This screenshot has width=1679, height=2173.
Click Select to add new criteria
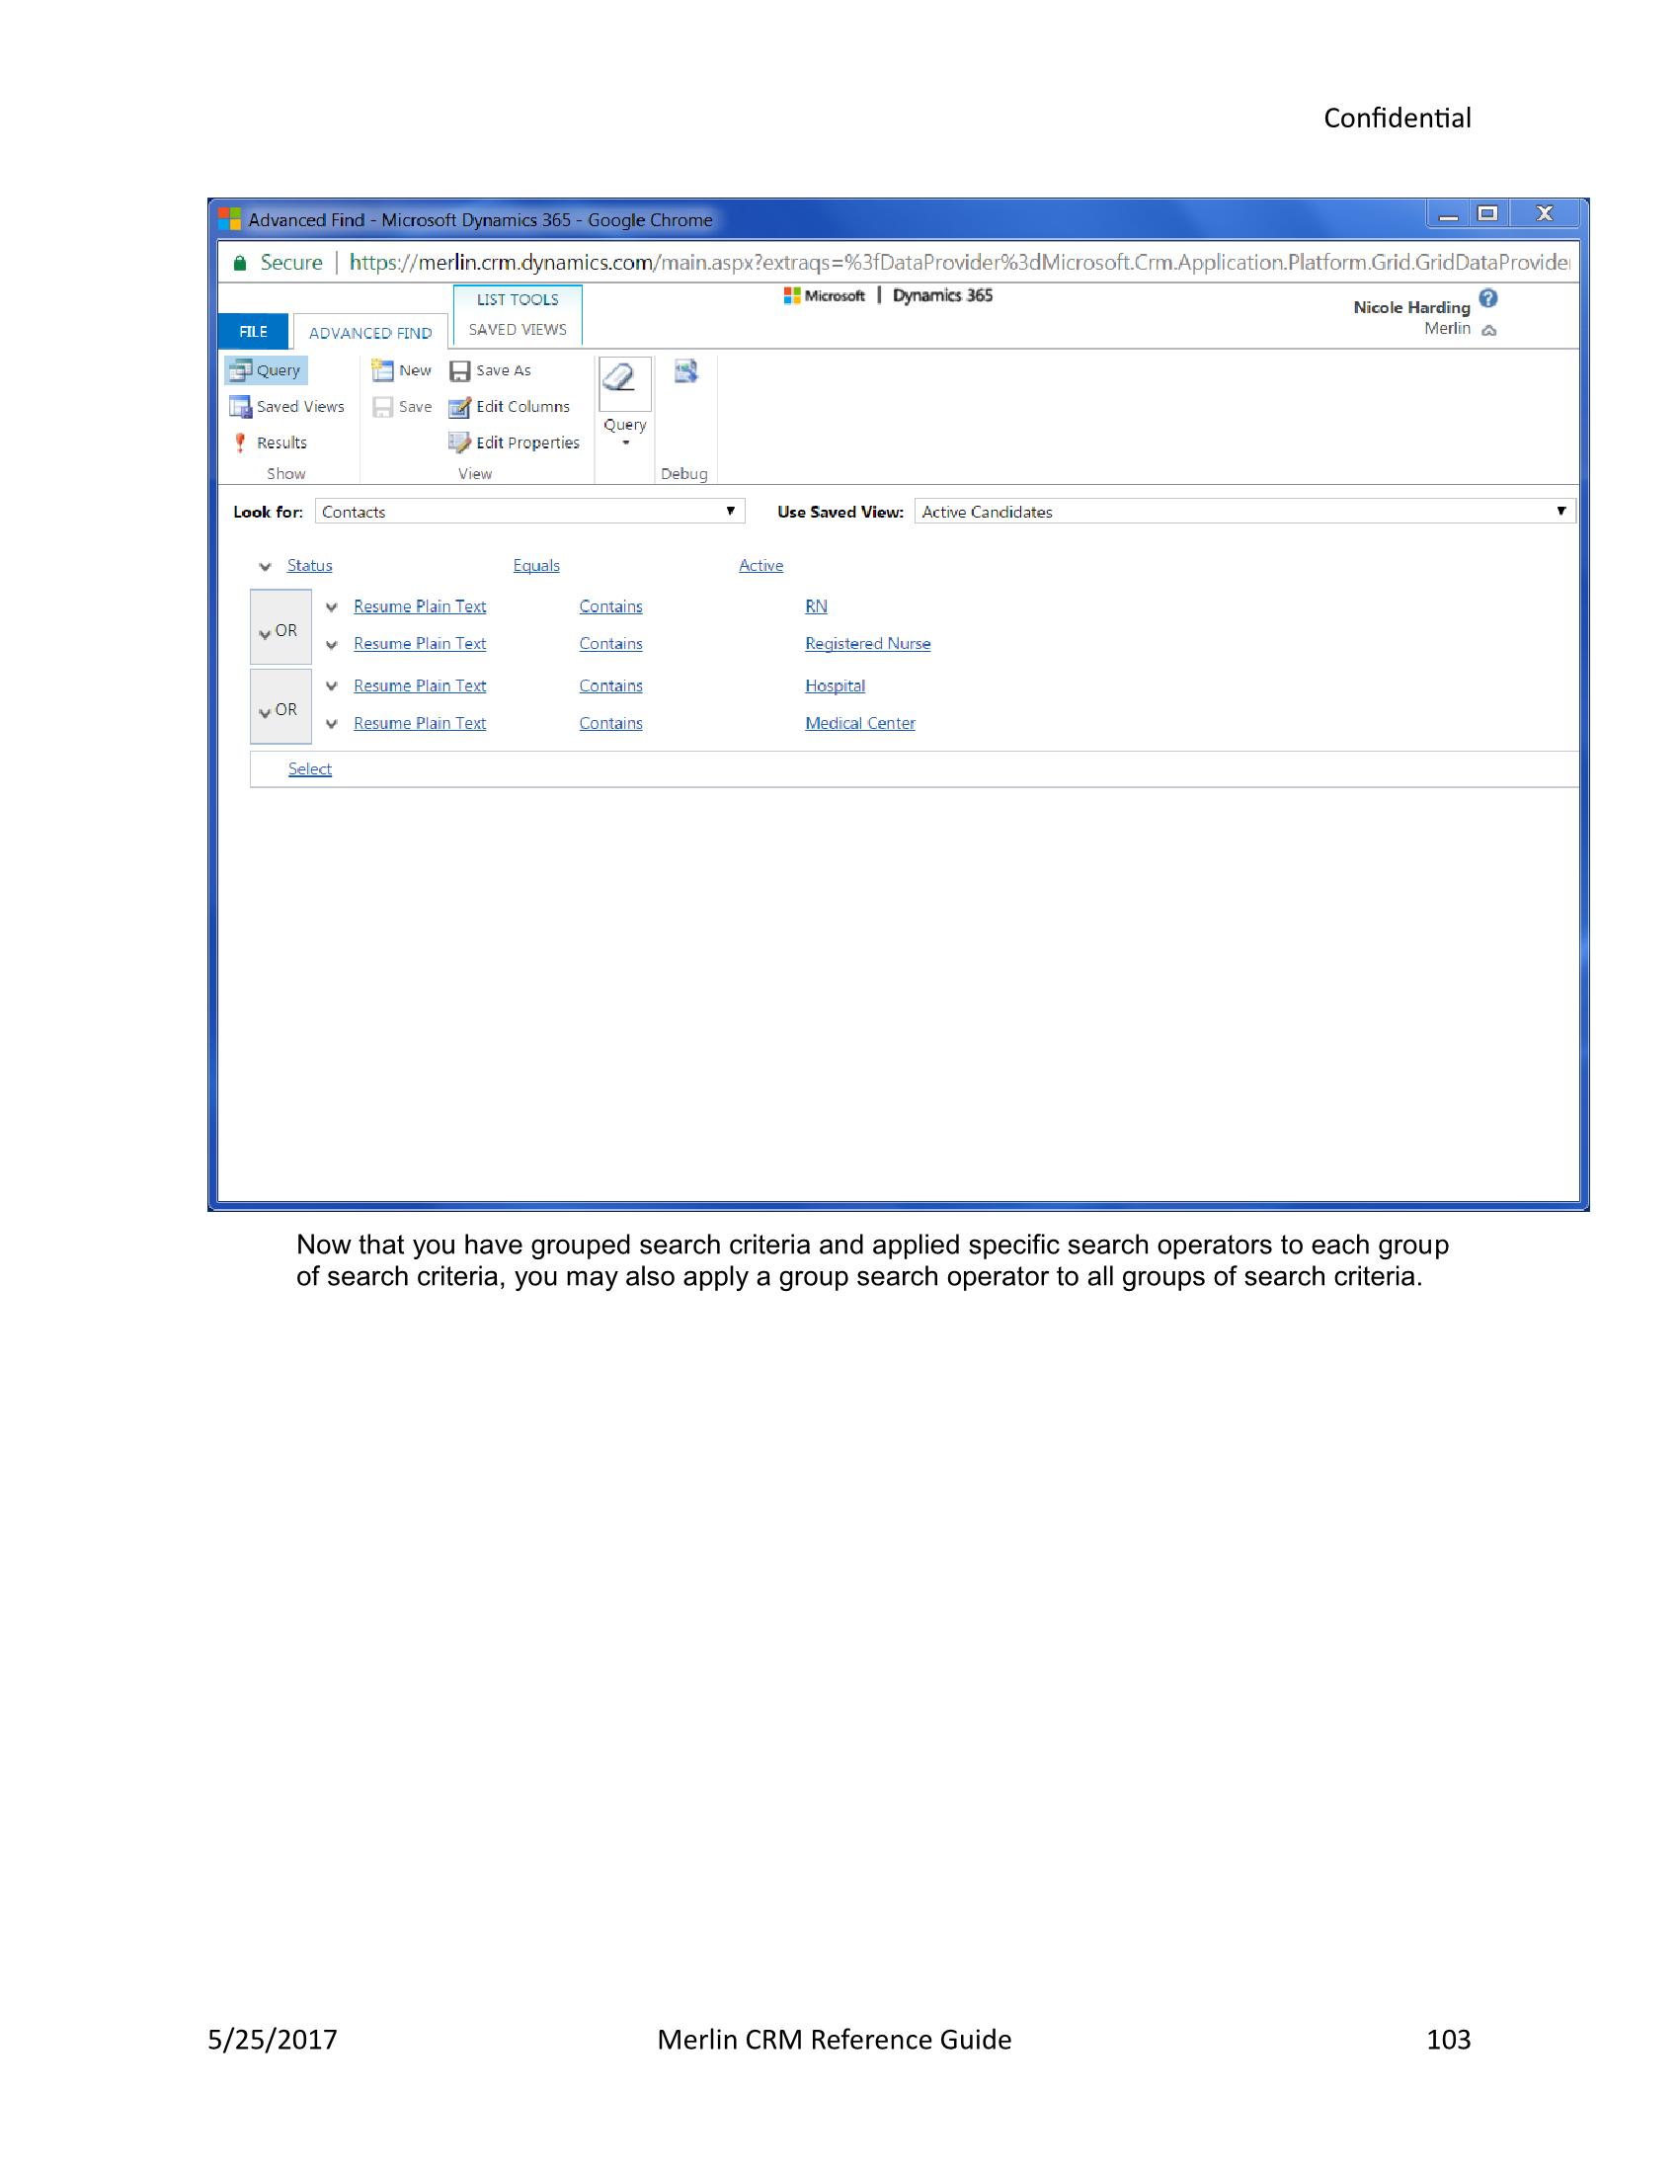click(x=309, y=768)
